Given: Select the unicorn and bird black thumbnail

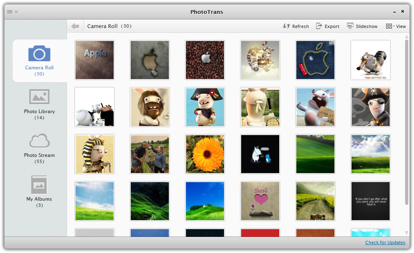Looking at the screenshot, I should pos(260,154).
